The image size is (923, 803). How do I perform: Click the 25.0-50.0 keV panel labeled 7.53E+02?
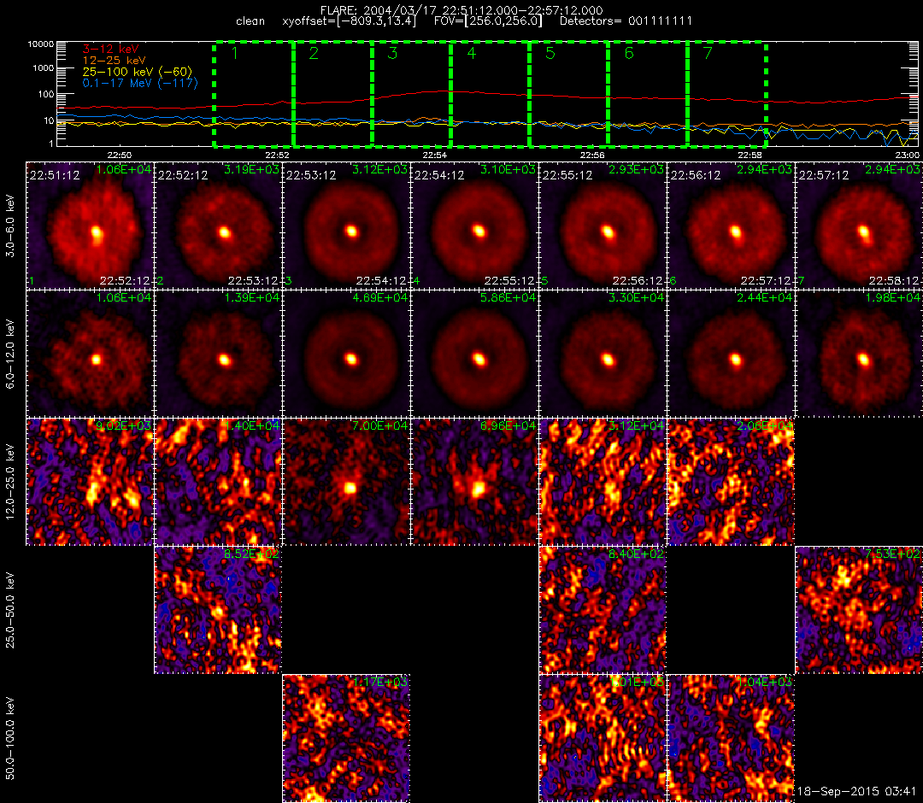860,611
